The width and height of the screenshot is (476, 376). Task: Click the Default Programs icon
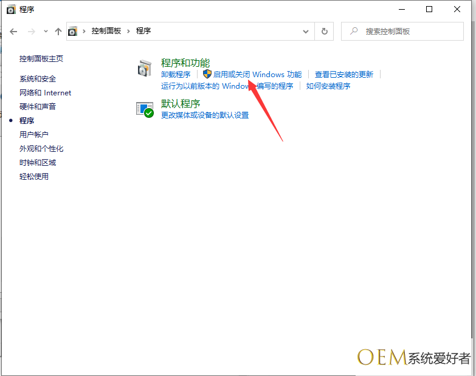[x=145, y=109]
